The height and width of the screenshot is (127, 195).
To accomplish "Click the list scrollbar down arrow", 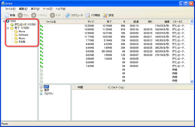I will [192, 82].
